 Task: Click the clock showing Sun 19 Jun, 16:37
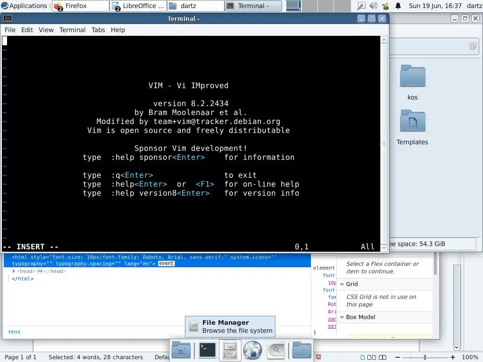tap(435, 6)
